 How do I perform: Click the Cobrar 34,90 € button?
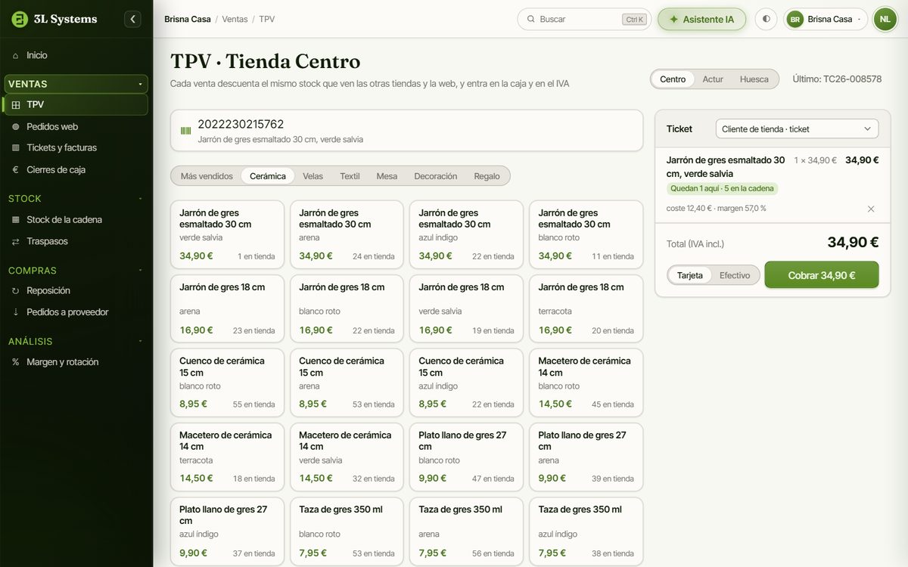coord(822,275)
